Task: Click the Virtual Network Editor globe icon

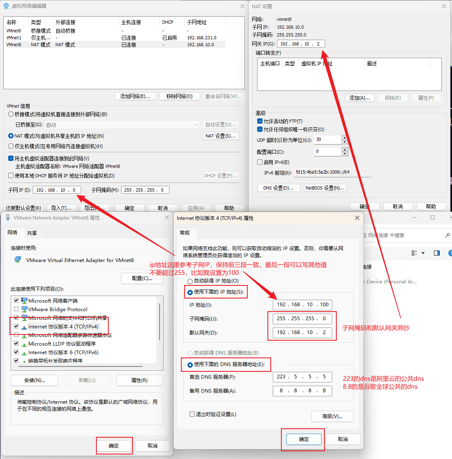Action: (6, 6)
